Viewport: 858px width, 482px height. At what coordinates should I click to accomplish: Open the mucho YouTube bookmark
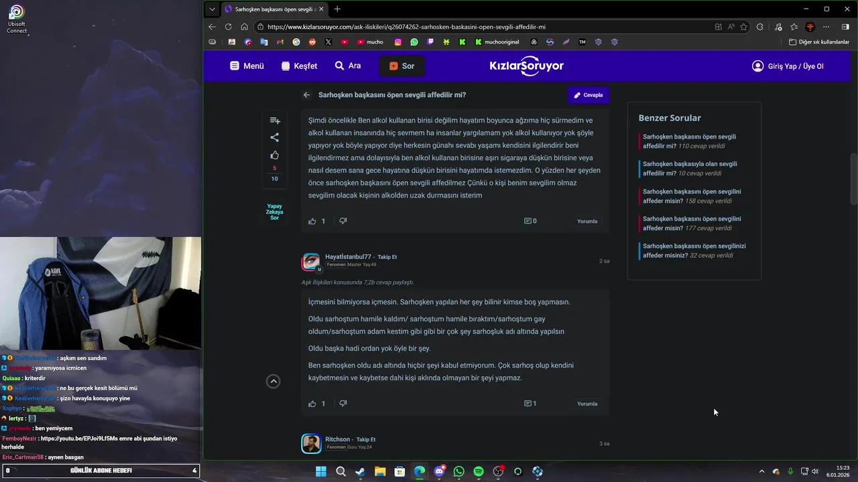[370, 42]
